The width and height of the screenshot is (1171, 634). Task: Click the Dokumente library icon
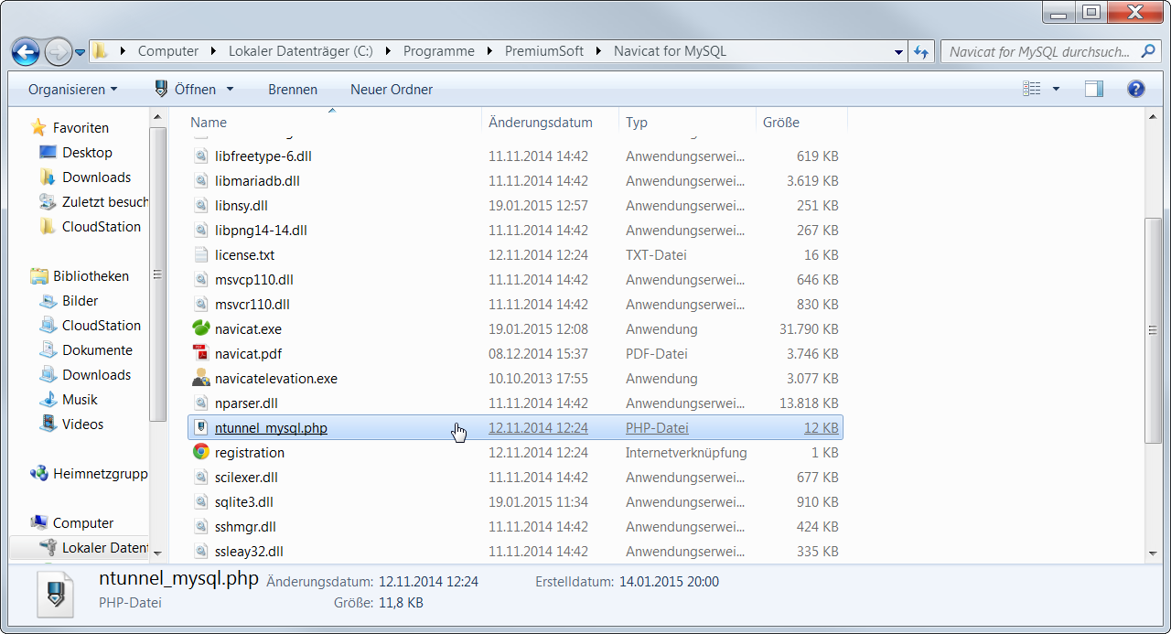tap(48, 349)
